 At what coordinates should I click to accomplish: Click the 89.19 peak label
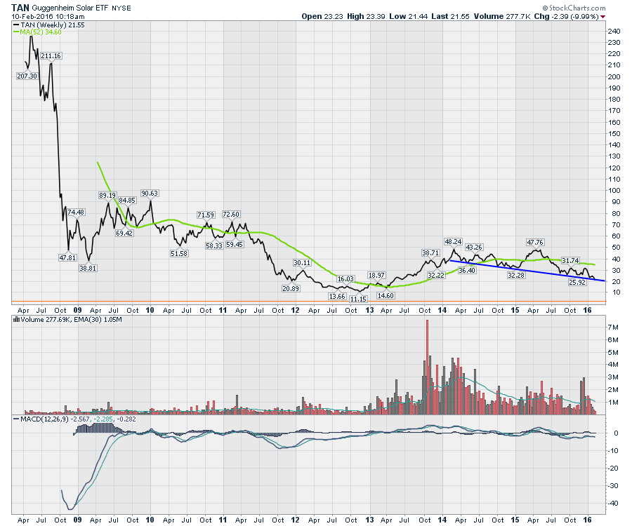point(107,196)
